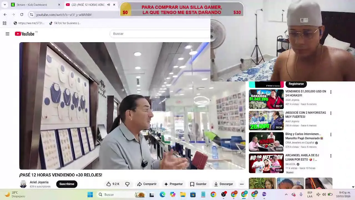Play or pause the main video player
The image size is (355, 200).
[132, 106]
